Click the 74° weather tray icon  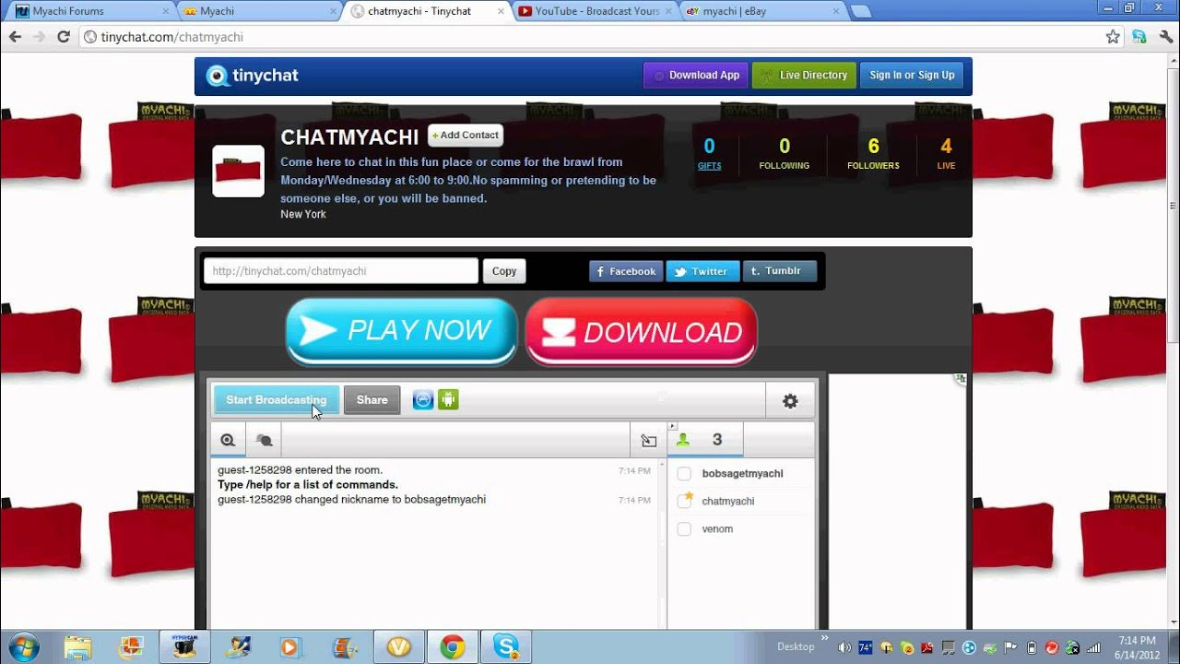[866, 647]
